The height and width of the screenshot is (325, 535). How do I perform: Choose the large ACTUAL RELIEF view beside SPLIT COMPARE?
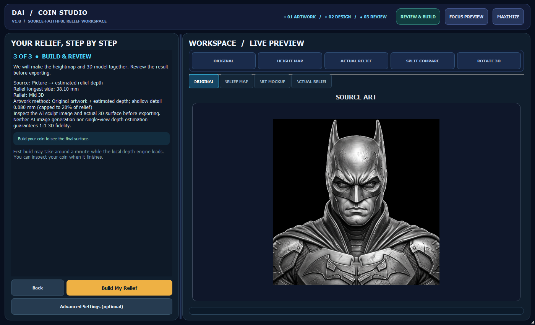356,61
